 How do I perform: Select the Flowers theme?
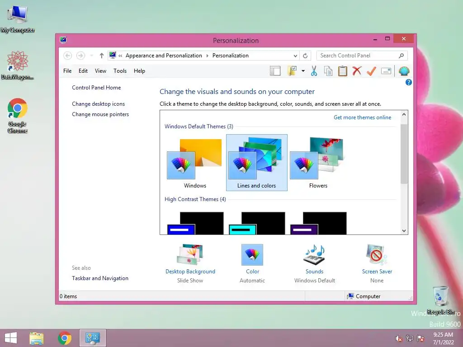click(x=318, y=163)
